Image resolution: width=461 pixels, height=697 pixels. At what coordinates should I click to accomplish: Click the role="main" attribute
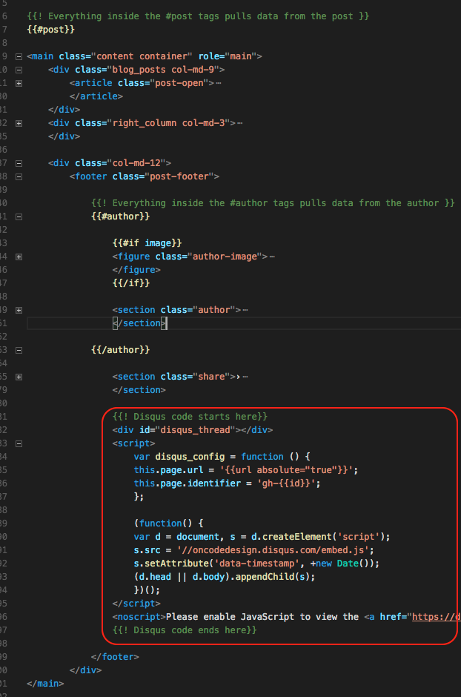coord(228,56)
